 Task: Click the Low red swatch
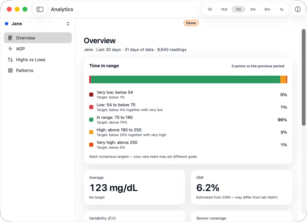(91, 107)
